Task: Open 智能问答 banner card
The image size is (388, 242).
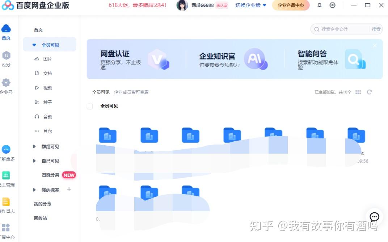Action: pyautogui.click(x=332, y=59)
